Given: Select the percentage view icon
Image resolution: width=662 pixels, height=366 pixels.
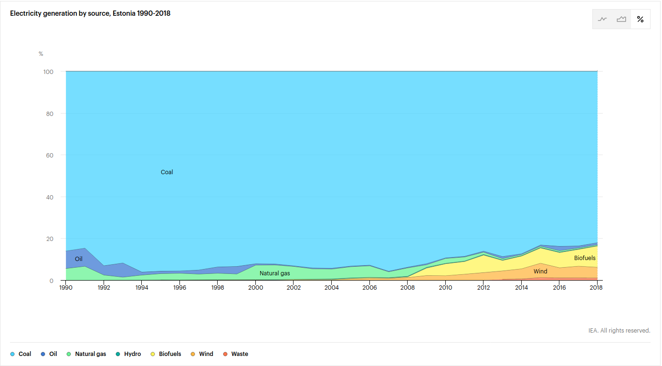Looking at the screenshot, I should coord(640,20).
